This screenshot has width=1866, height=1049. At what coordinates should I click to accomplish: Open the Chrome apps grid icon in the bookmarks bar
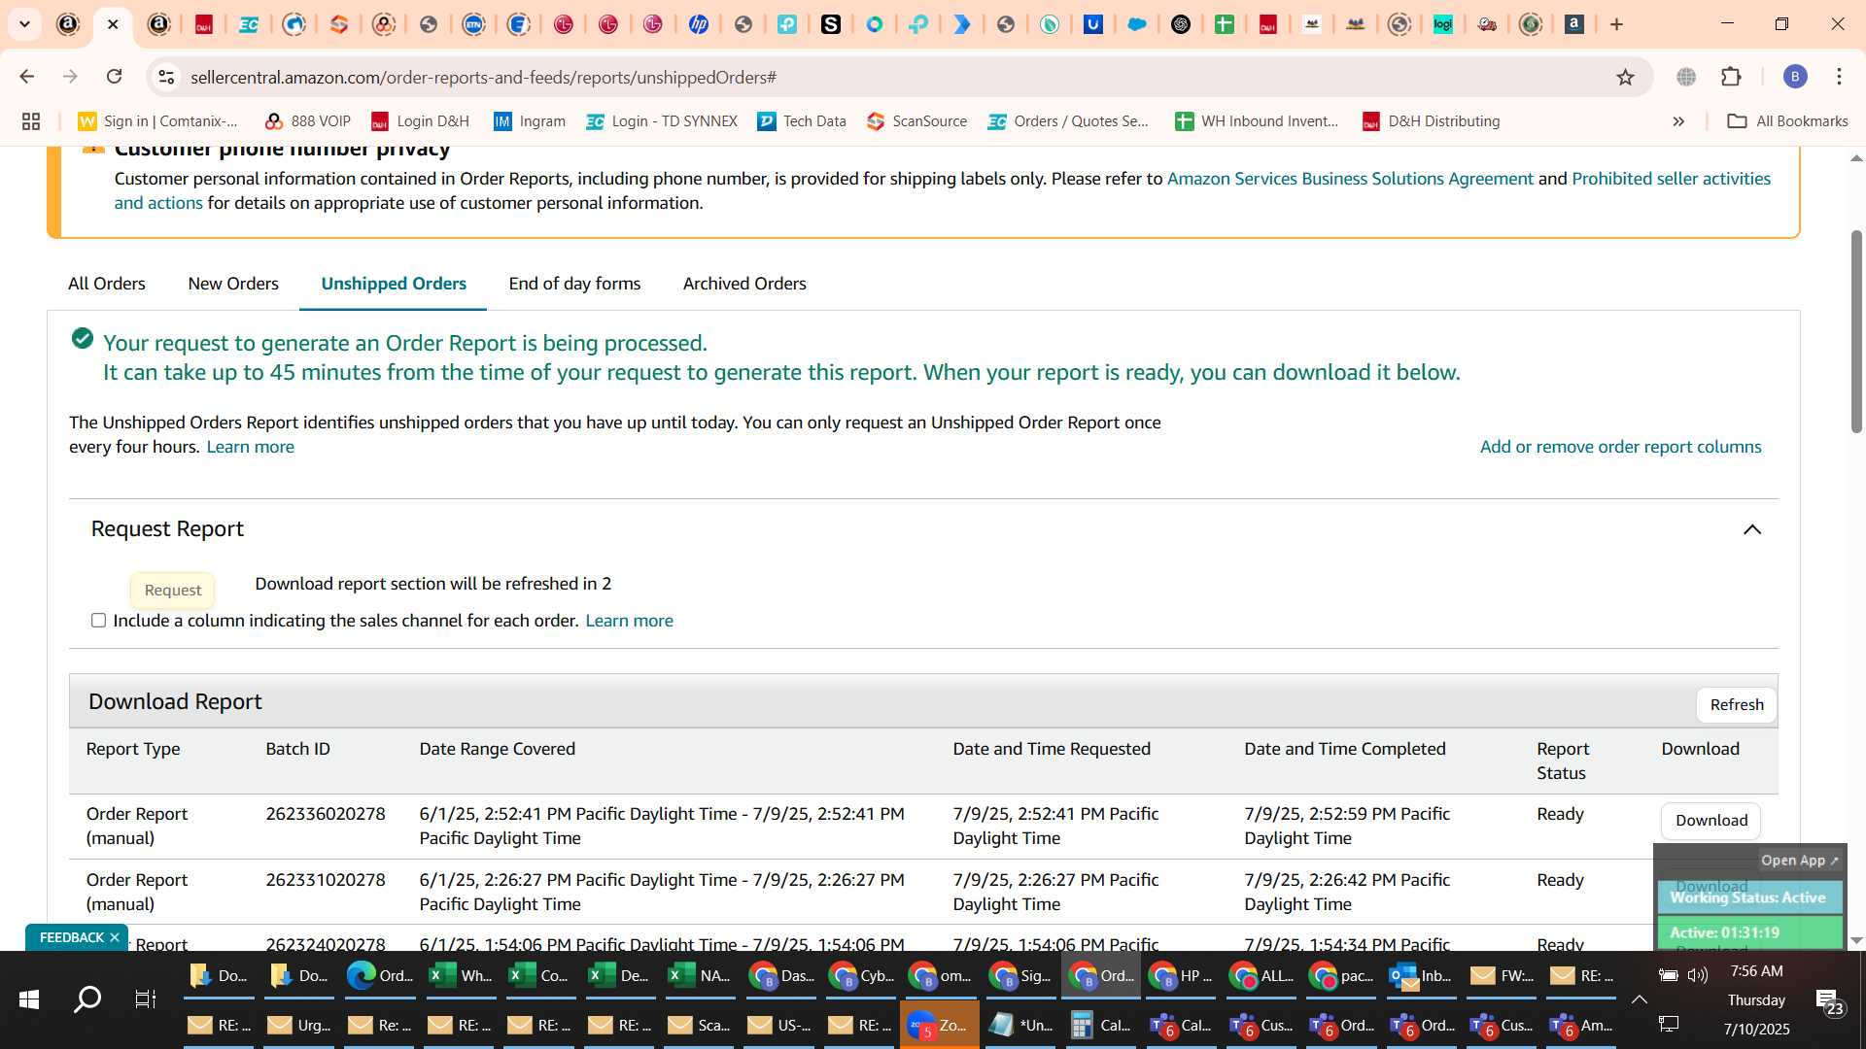tap(31, 121)
